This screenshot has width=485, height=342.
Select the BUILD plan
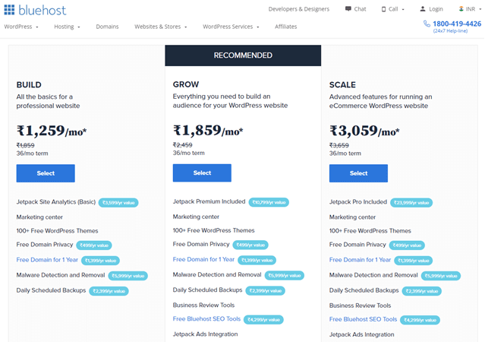46,173
